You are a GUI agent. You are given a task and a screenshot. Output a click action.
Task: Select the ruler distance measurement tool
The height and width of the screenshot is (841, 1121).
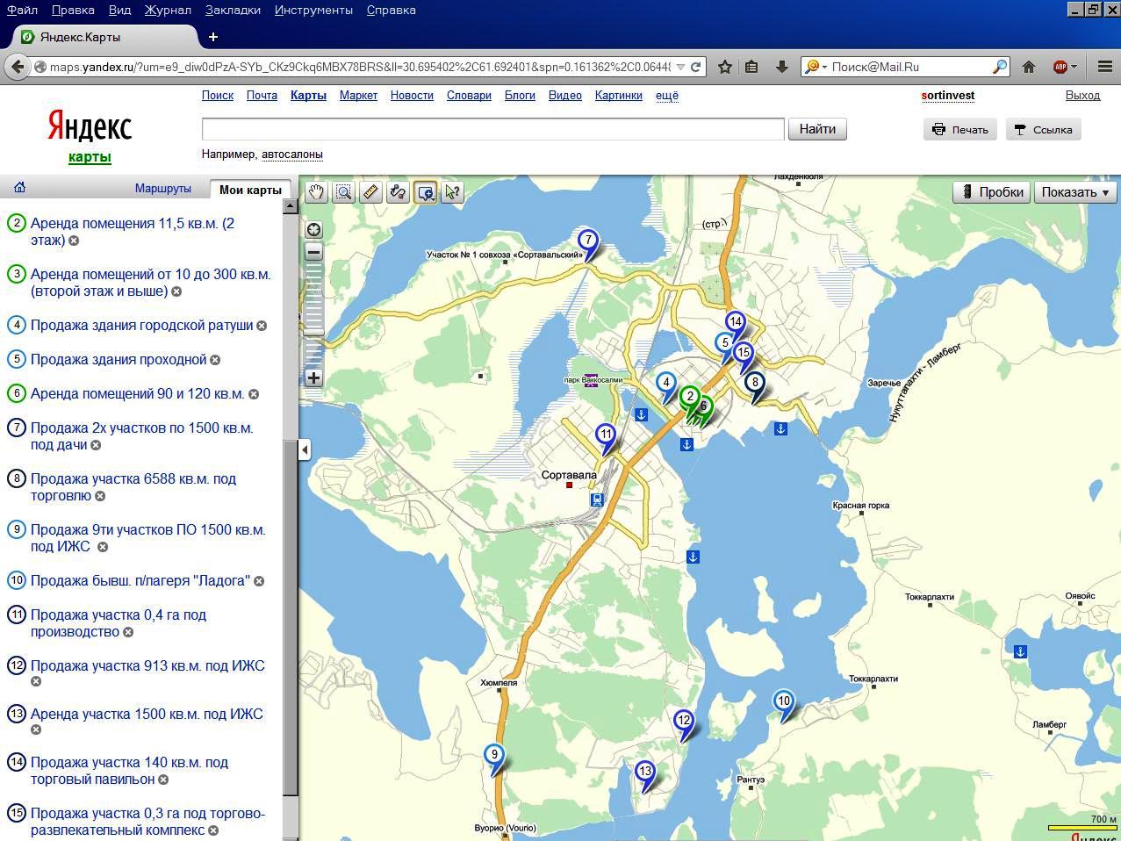click(370, 192)
